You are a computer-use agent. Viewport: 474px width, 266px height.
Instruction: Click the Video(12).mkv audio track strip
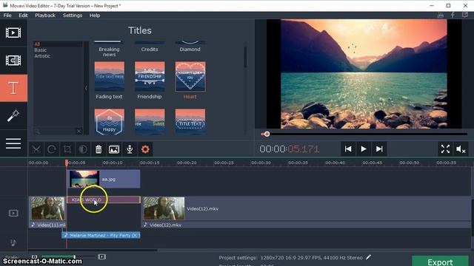pos(306,225)
